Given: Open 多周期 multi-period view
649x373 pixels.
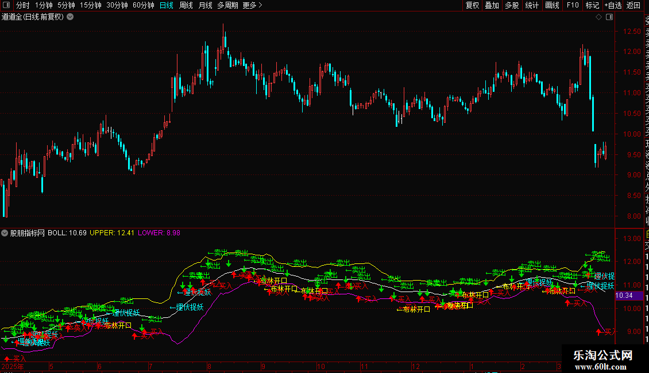Looking at the screenshot, I should (x=227, y=5).
